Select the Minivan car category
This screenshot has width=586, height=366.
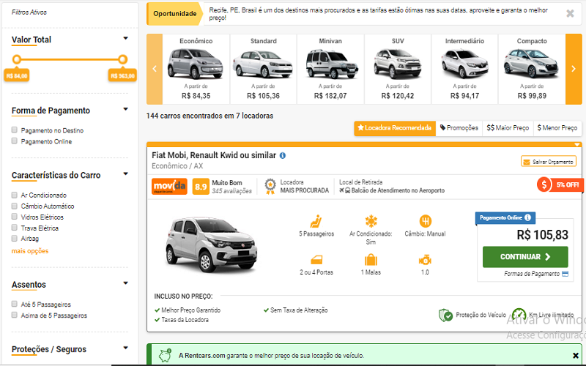[330, 69]
